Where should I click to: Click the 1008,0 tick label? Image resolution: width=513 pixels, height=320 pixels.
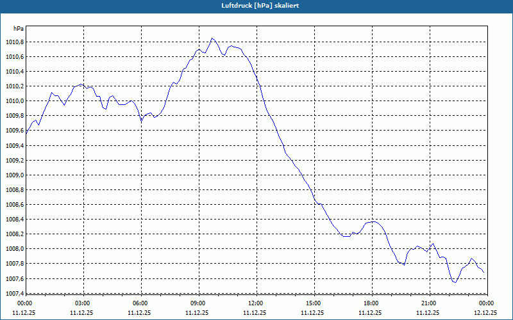[x=15, y=249]
